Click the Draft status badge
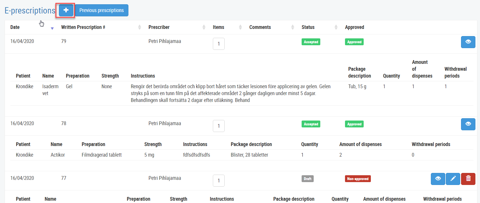The height and width of the screenshot is (203, 480). pos(307,179)
